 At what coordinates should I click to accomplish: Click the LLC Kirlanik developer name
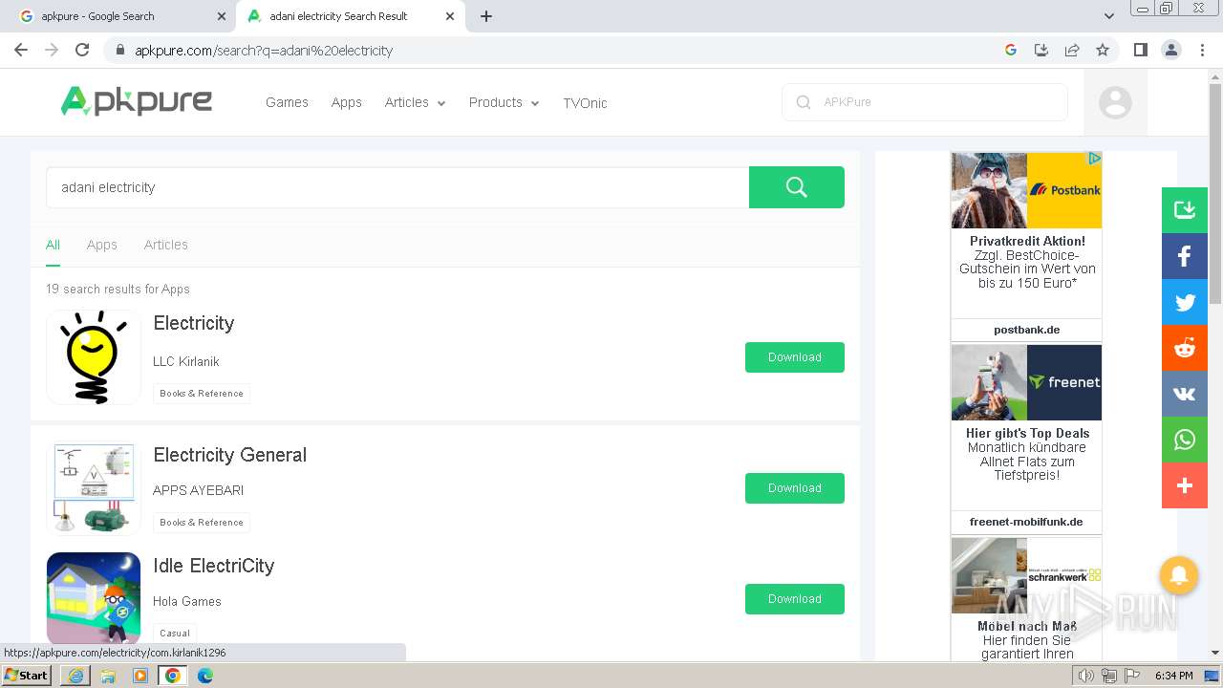[x=186, y=361]
